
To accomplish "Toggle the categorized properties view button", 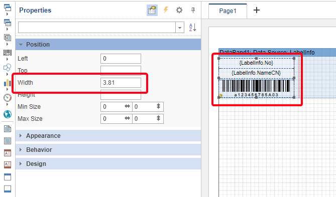I will [x=152, y=10].
